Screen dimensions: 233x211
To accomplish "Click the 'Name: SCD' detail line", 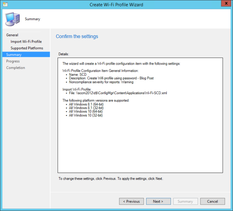I will 78,74.
